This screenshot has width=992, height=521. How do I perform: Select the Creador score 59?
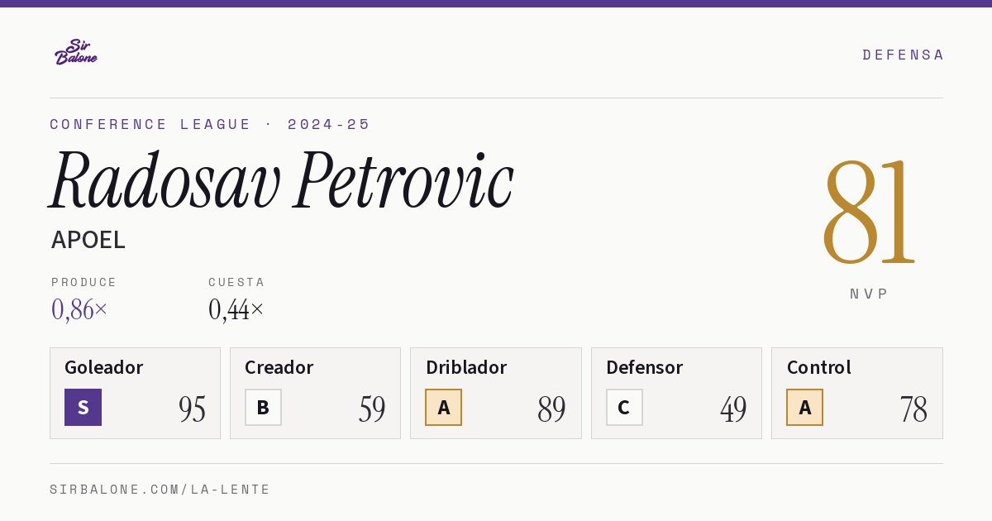coord(372,409)
